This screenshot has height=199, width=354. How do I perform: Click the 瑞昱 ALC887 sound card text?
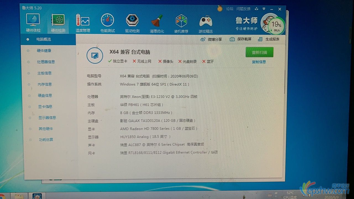point(162,144)
